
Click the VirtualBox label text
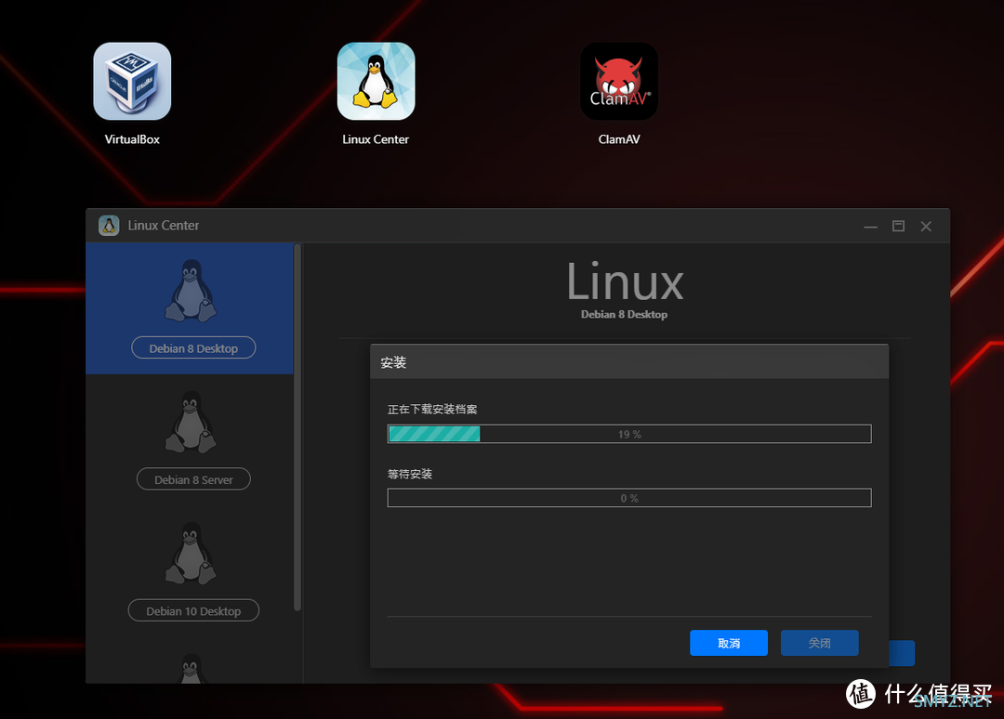(132, 139)
